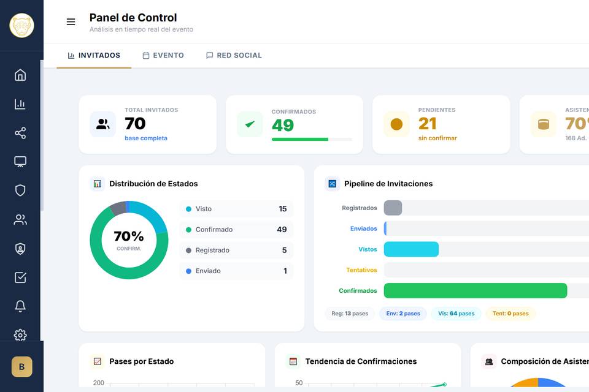The height and width of the screenshot is (392, 589).
Task: Click the 'base completa' link
Action: click(146, 138)
